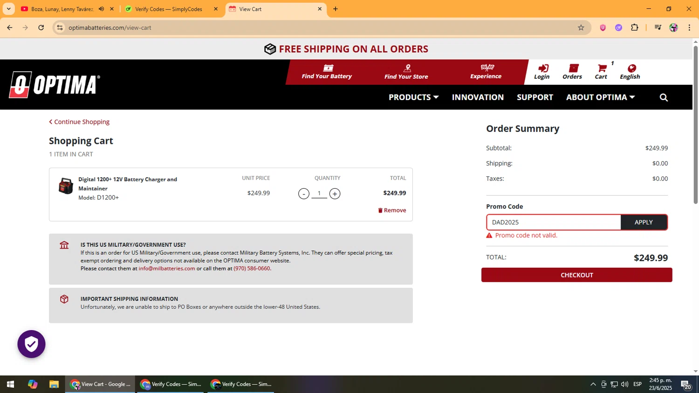Click the OPTIMA logo
The height and width of the screenshot is (393, 699).
tap(55, 85)
